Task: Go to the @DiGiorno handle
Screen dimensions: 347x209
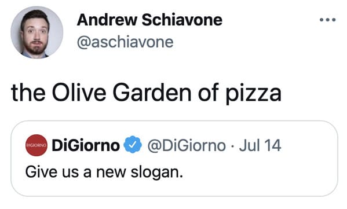Action: (187, 145)
